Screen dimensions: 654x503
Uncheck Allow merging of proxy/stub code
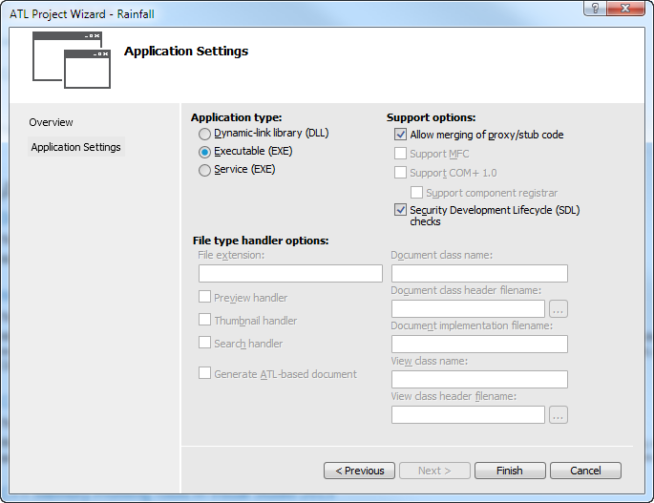point(400,135)
